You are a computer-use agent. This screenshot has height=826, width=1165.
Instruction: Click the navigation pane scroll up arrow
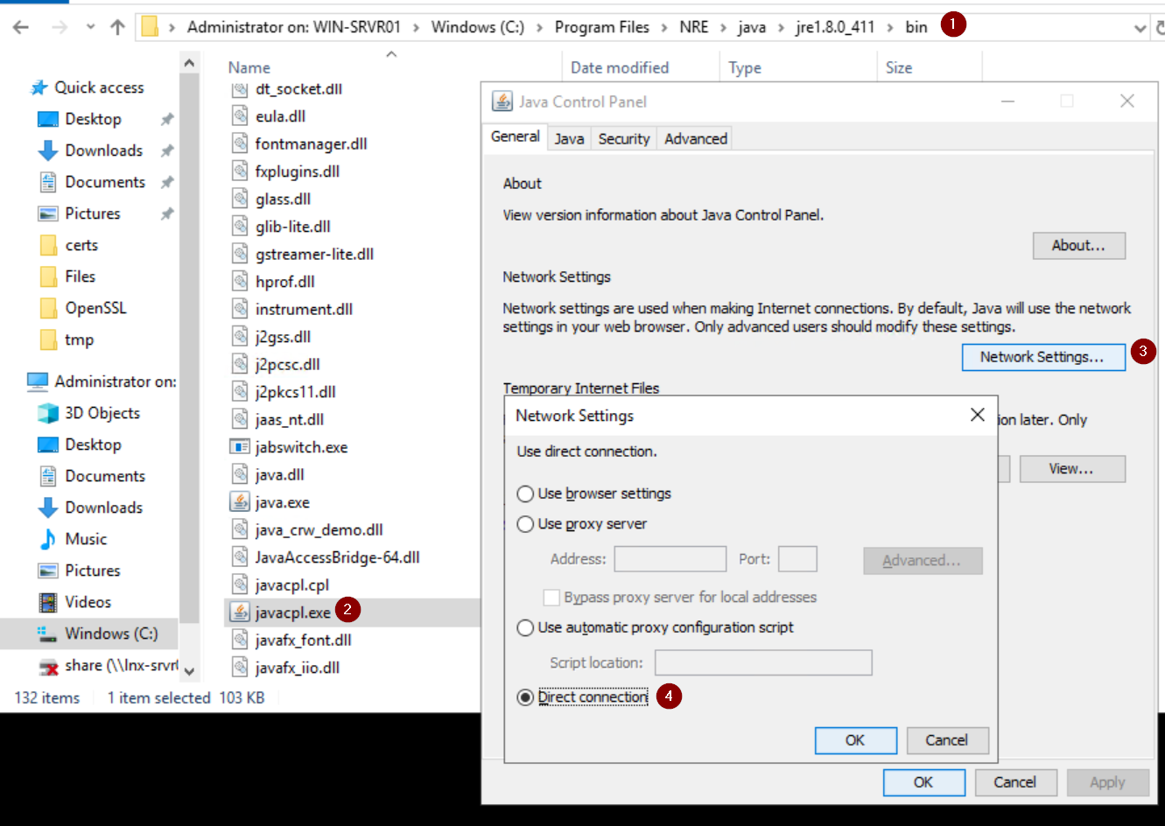point(189,63)
